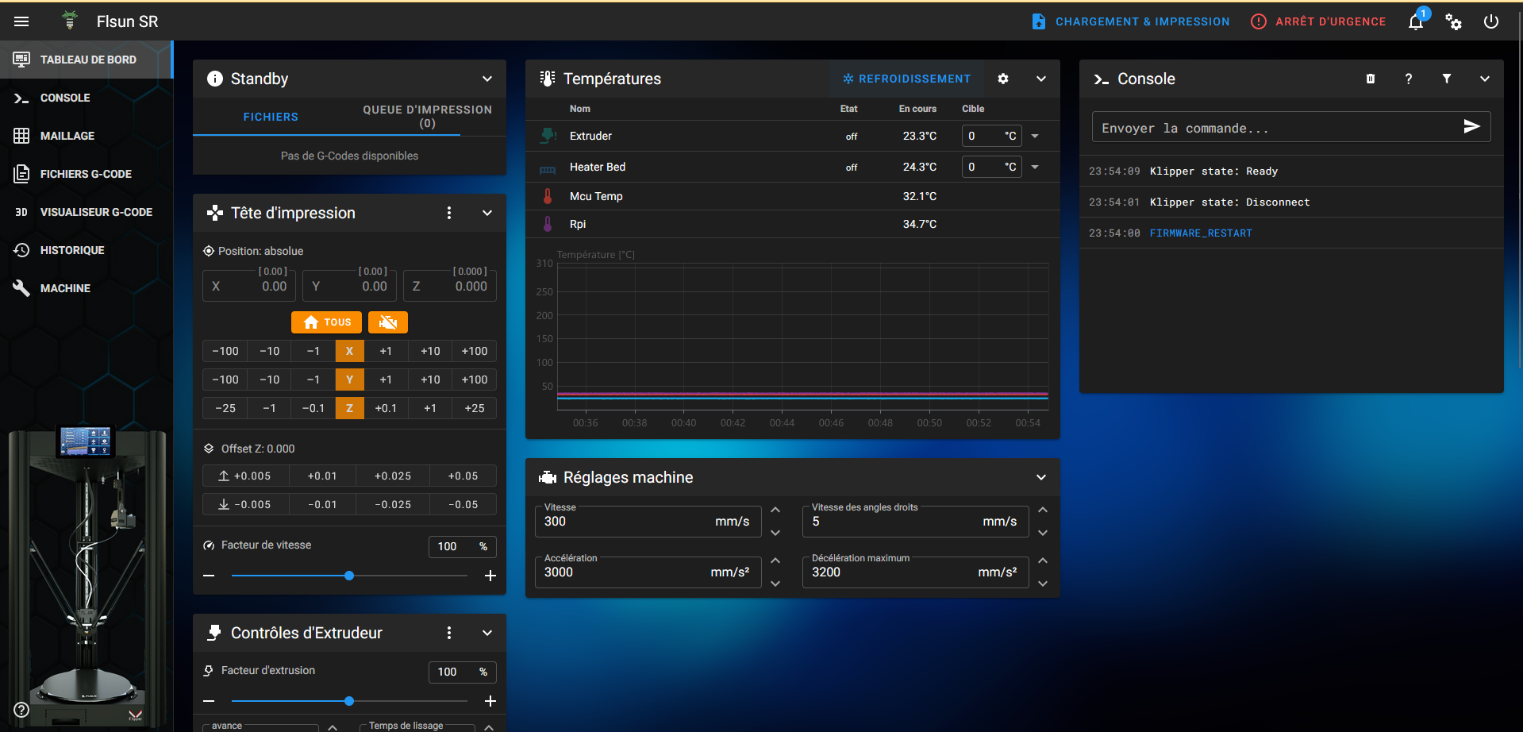The height and width of the screenshot is (732, 1523).
Task: Click the motors off icon button
Action: (388, 322)
